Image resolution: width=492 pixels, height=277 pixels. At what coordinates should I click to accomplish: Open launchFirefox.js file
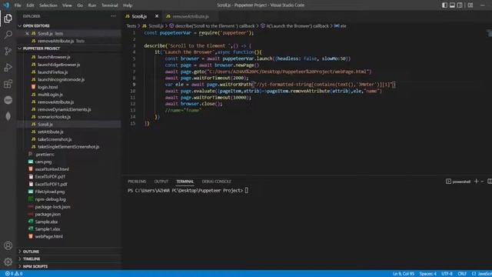(53, 72)
